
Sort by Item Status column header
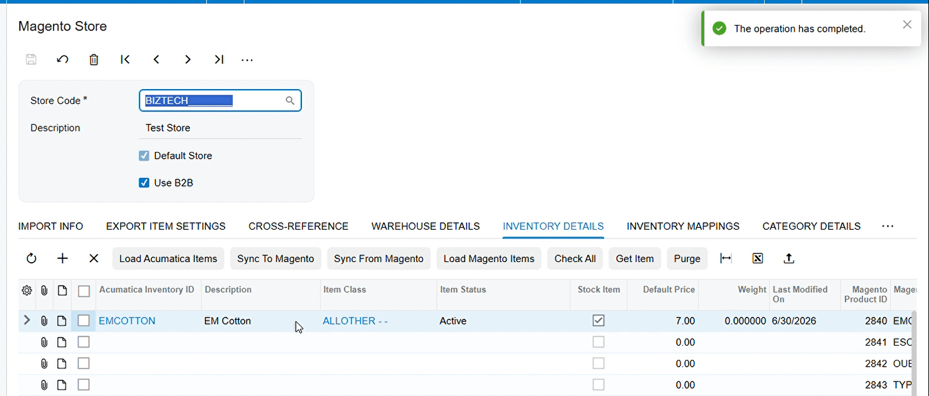(463, 290)
